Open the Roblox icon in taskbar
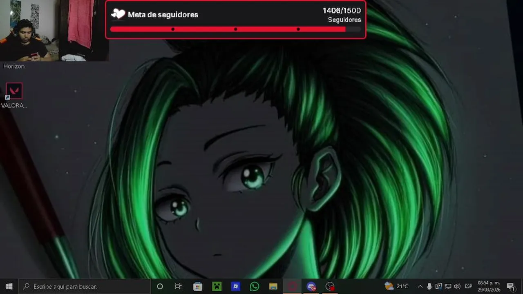 [x=235, y=286]
